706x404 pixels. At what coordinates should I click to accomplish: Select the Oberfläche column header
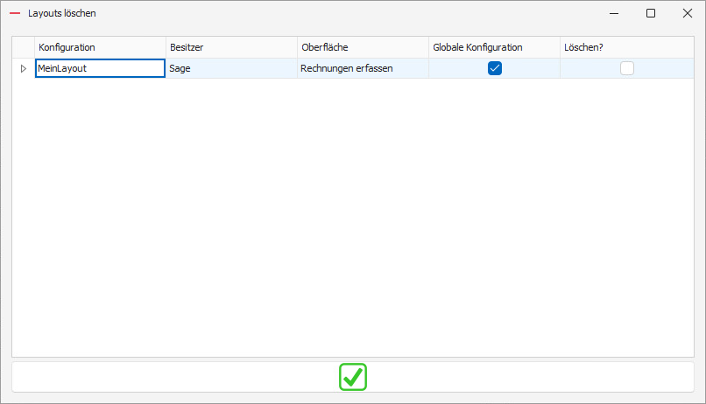coord(363,47)
